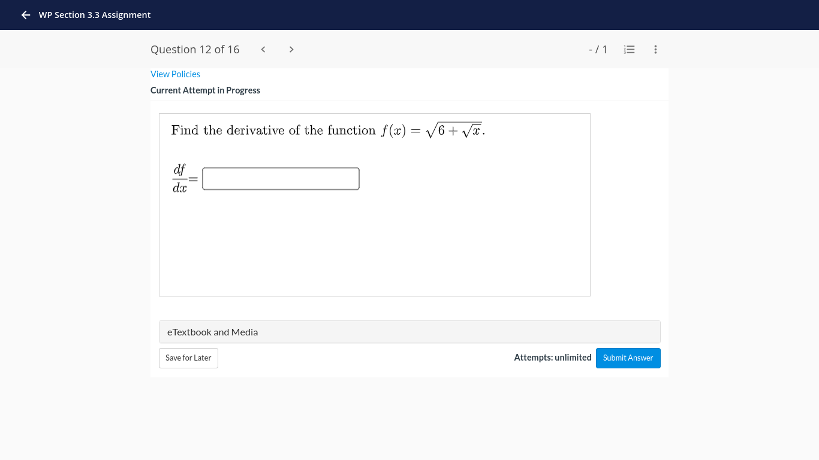
Task: Click the Current Attempt in Progress heading
Action: [x=205, y=90]
